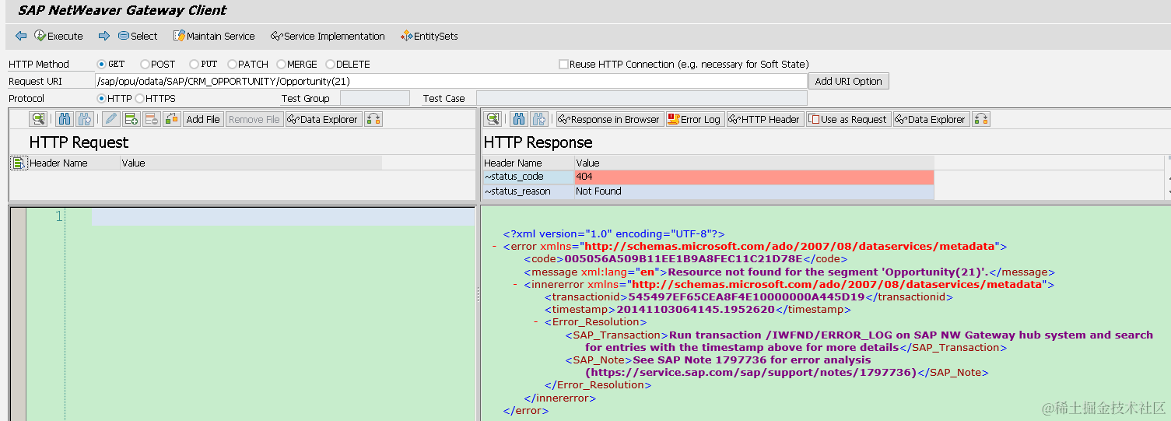Select the Not Found value cell
Screen dimensions: 1171x421
point(754,191)
